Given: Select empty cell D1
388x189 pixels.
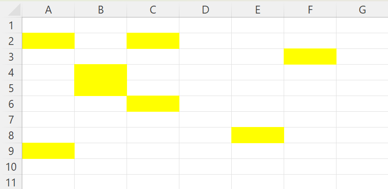Looking at the screenshot, I should [x=206, y=25].
